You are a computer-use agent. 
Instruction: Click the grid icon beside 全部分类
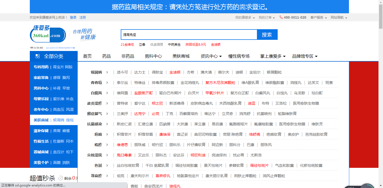[x=38, y=56]
